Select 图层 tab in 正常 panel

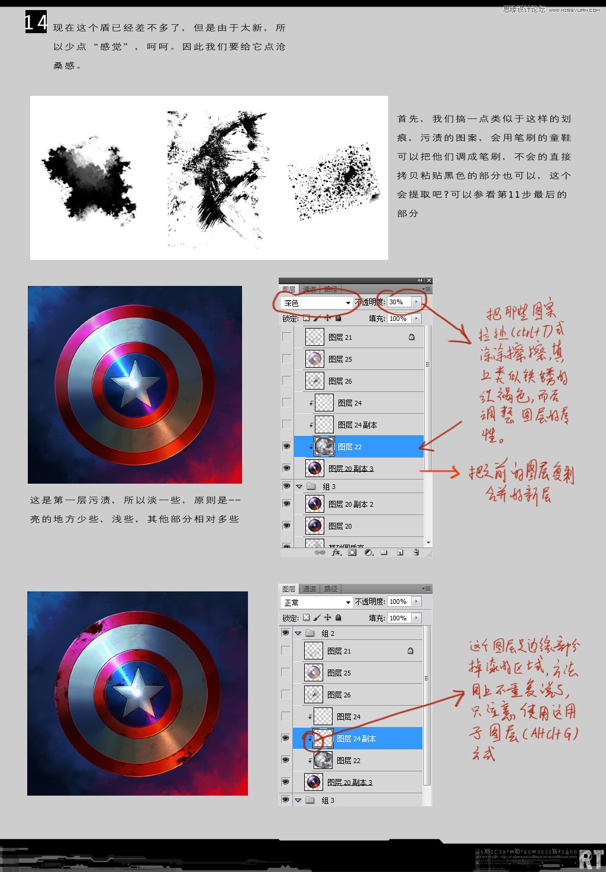(x=289, y=589)
